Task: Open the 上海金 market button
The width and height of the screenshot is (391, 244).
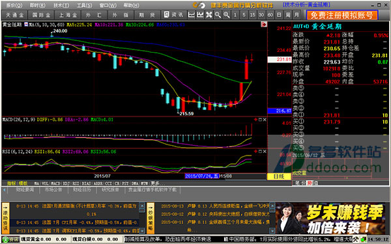Action: pyautogui.click(x=68, y=15)
